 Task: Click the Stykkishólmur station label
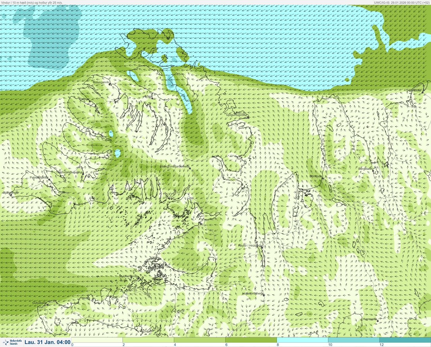pos(129,276)
